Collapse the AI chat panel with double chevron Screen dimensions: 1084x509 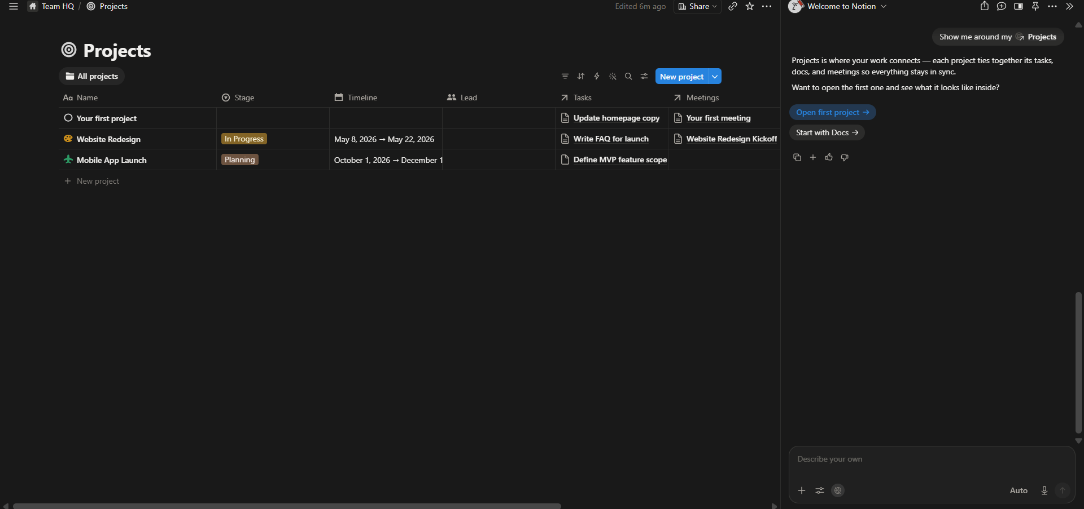1069,6
